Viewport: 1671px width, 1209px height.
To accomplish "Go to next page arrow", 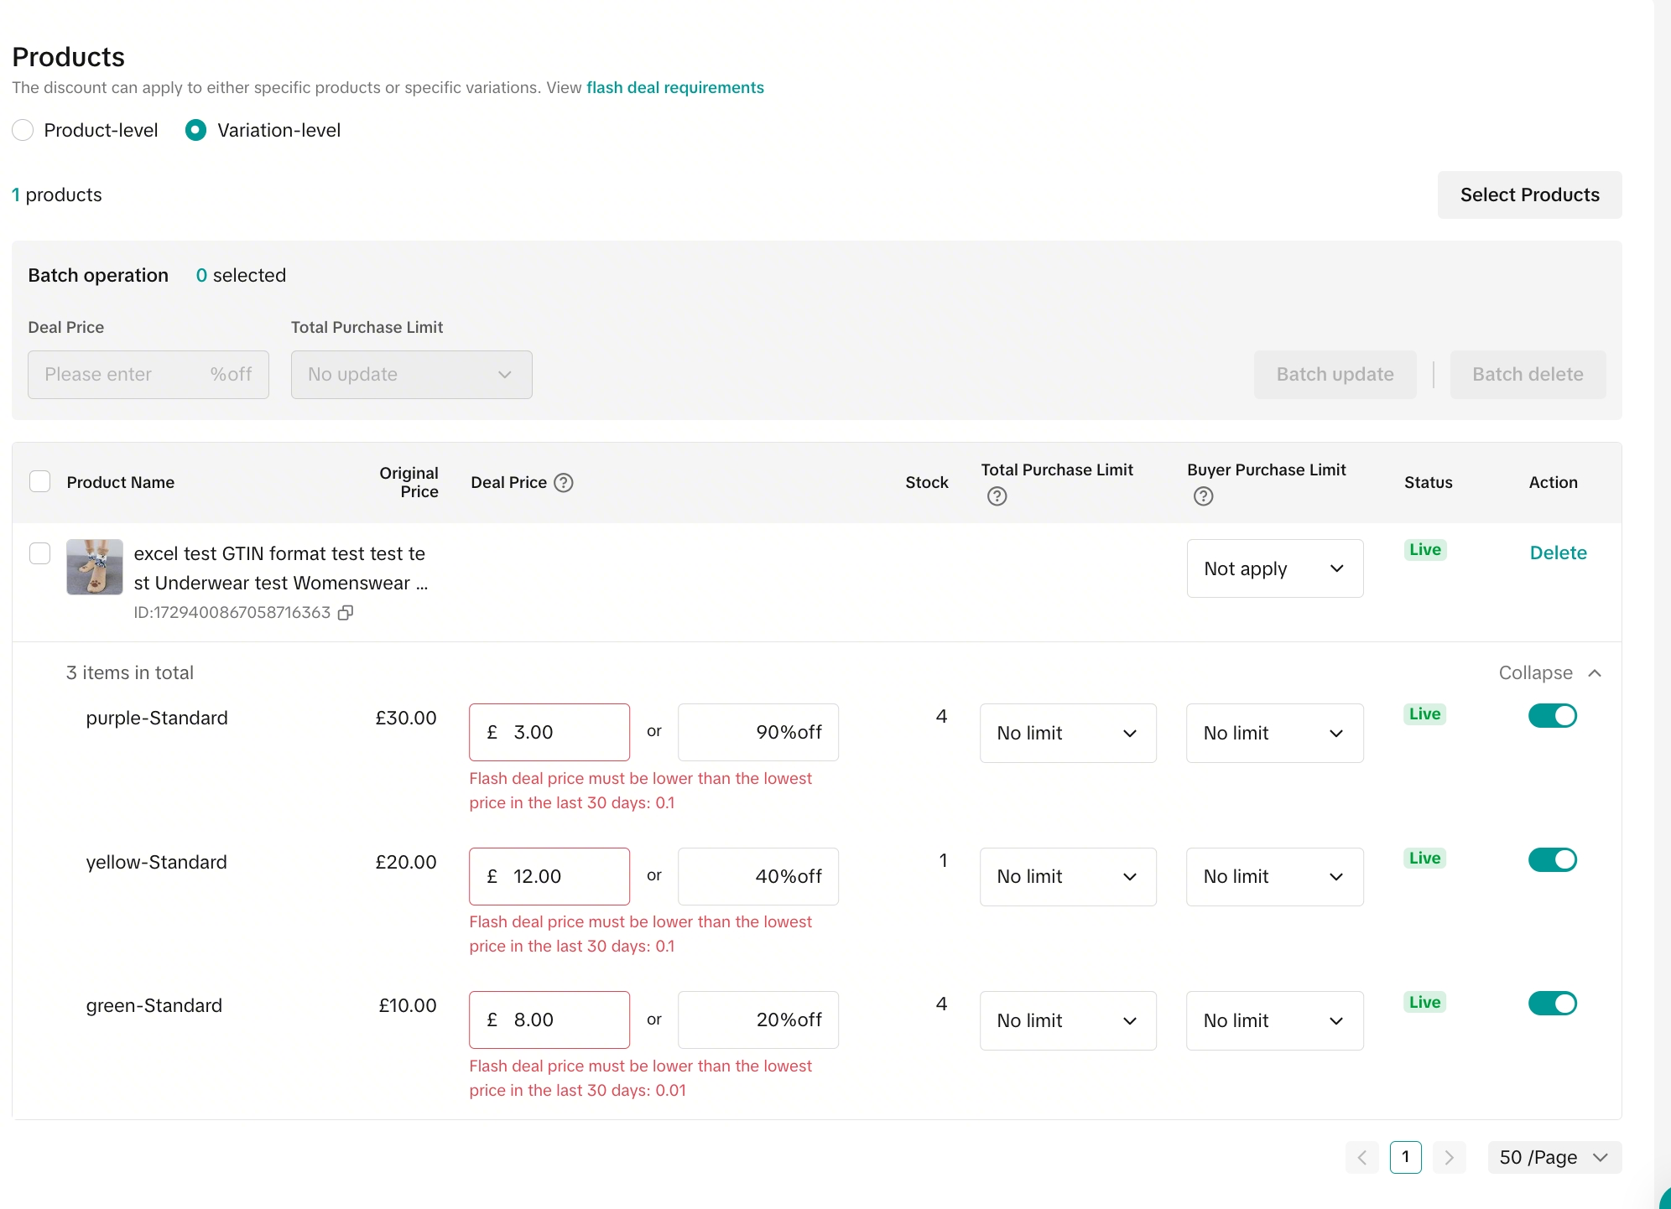I will click(1449, 1158).
